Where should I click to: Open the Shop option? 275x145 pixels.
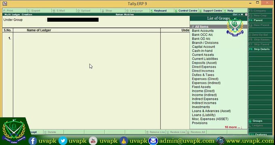click(x=113, y=10)
